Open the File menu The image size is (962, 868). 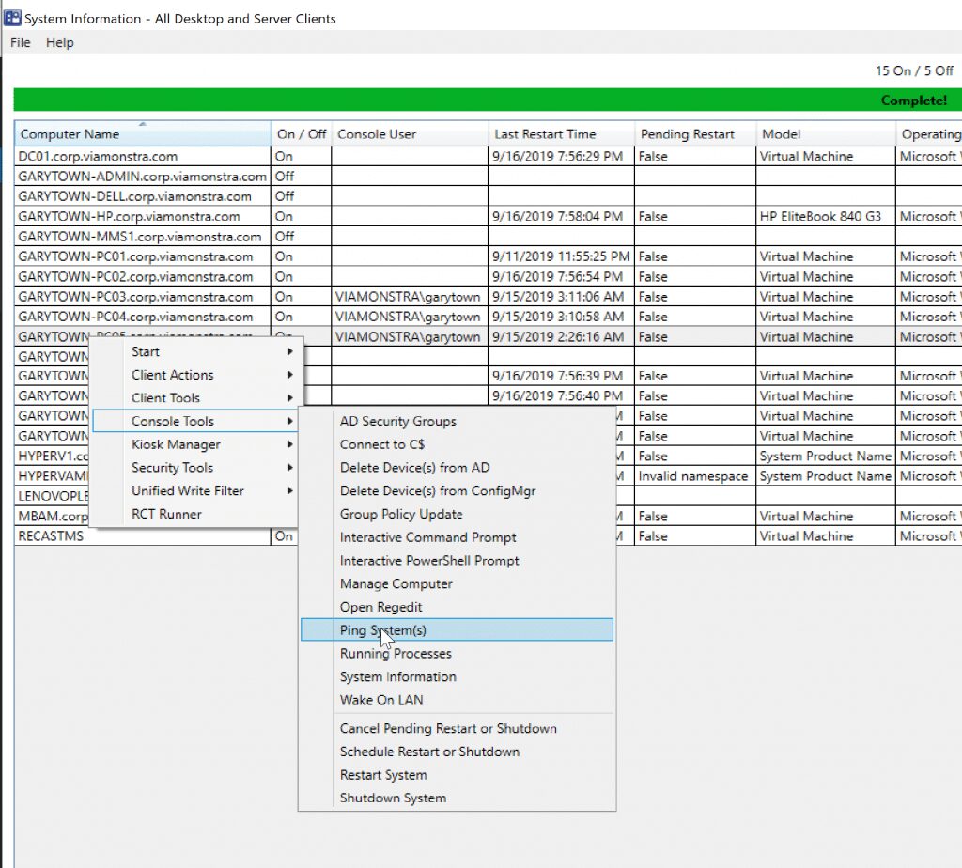coord(20,42)
